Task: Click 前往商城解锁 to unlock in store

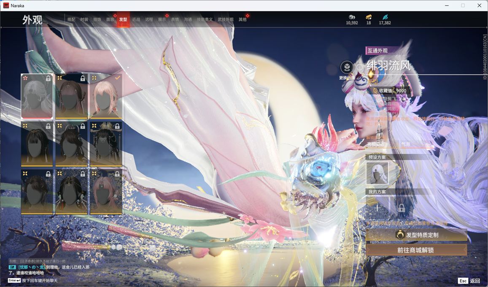Action: click(416, 250)
